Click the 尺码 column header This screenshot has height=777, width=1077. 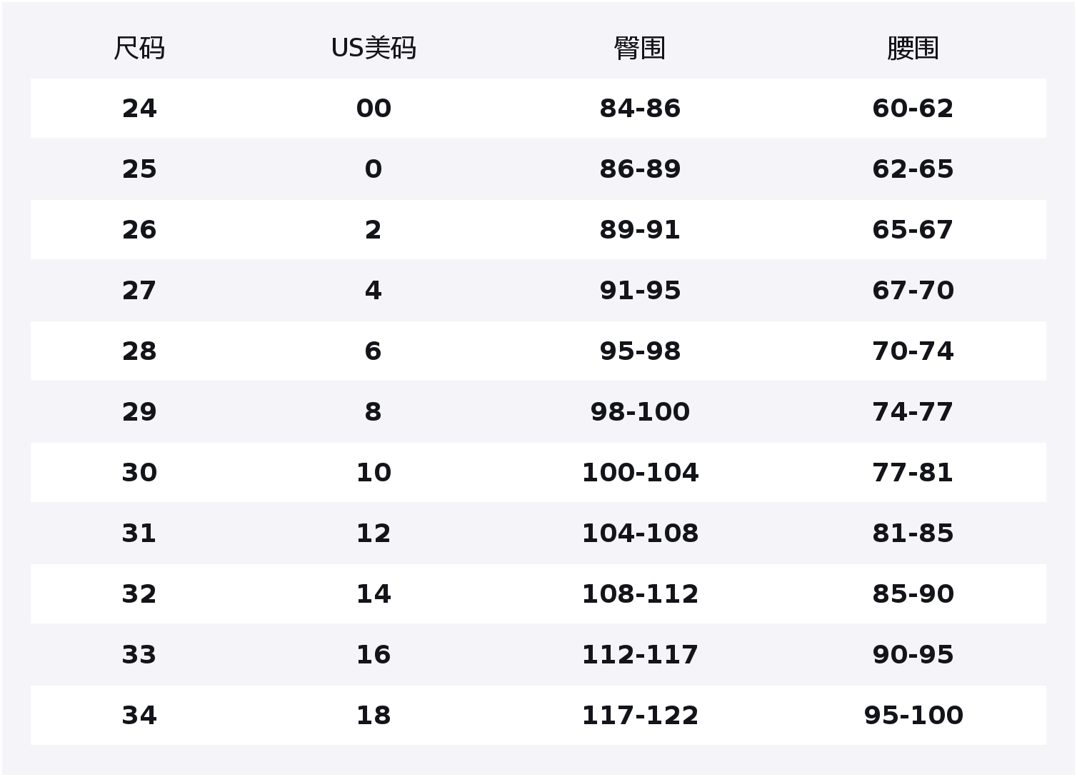[139, 49]
